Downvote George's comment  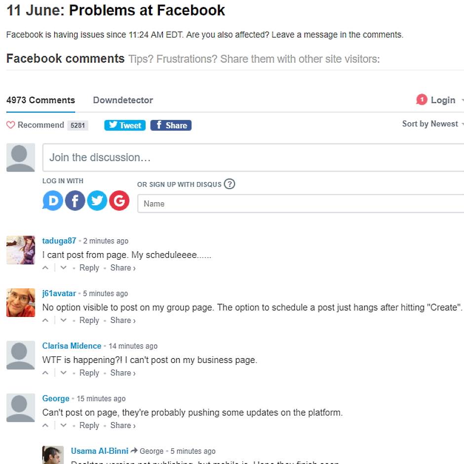pyautogui.click(x=63, y=425)
